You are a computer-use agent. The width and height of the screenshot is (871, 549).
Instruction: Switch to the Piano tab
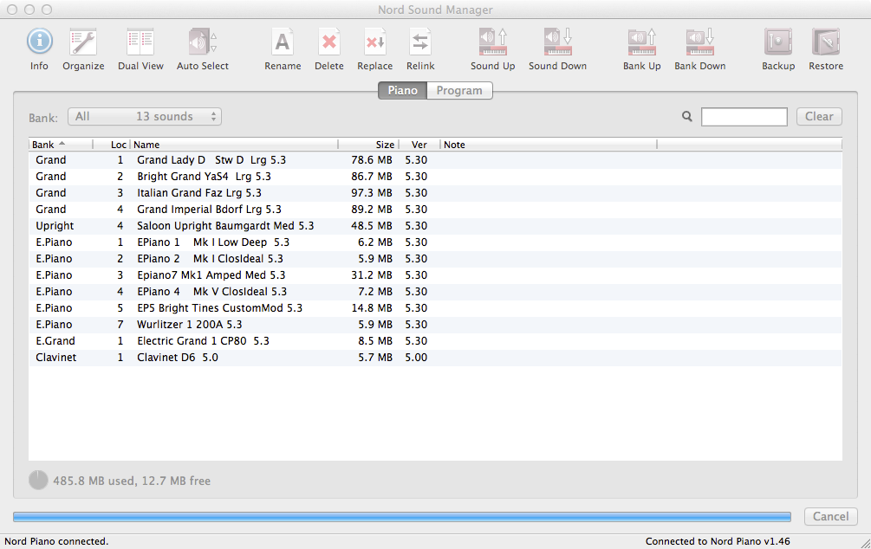[x=402, y=90]
